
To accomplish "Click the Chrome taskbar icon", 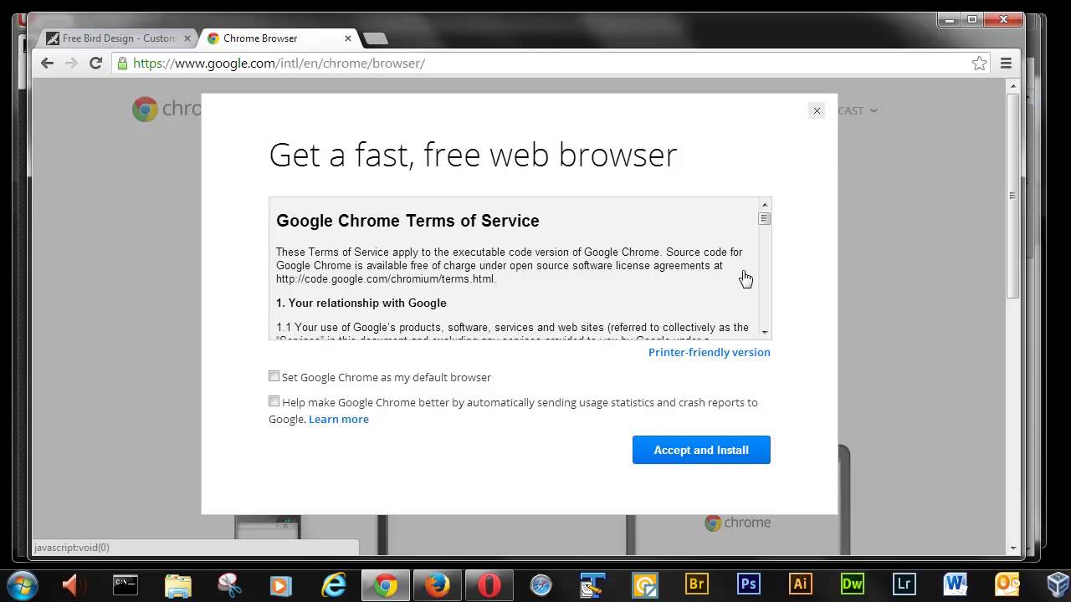I will (386, 584).
